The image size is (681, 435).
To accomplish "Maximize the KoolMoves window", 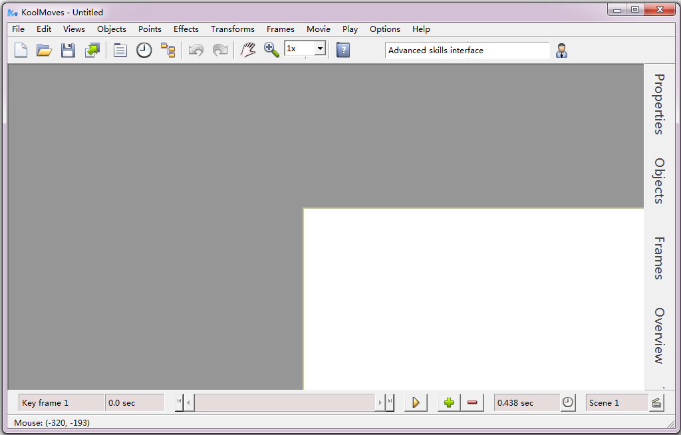I will pyautogui.click(x=635, y=9).
